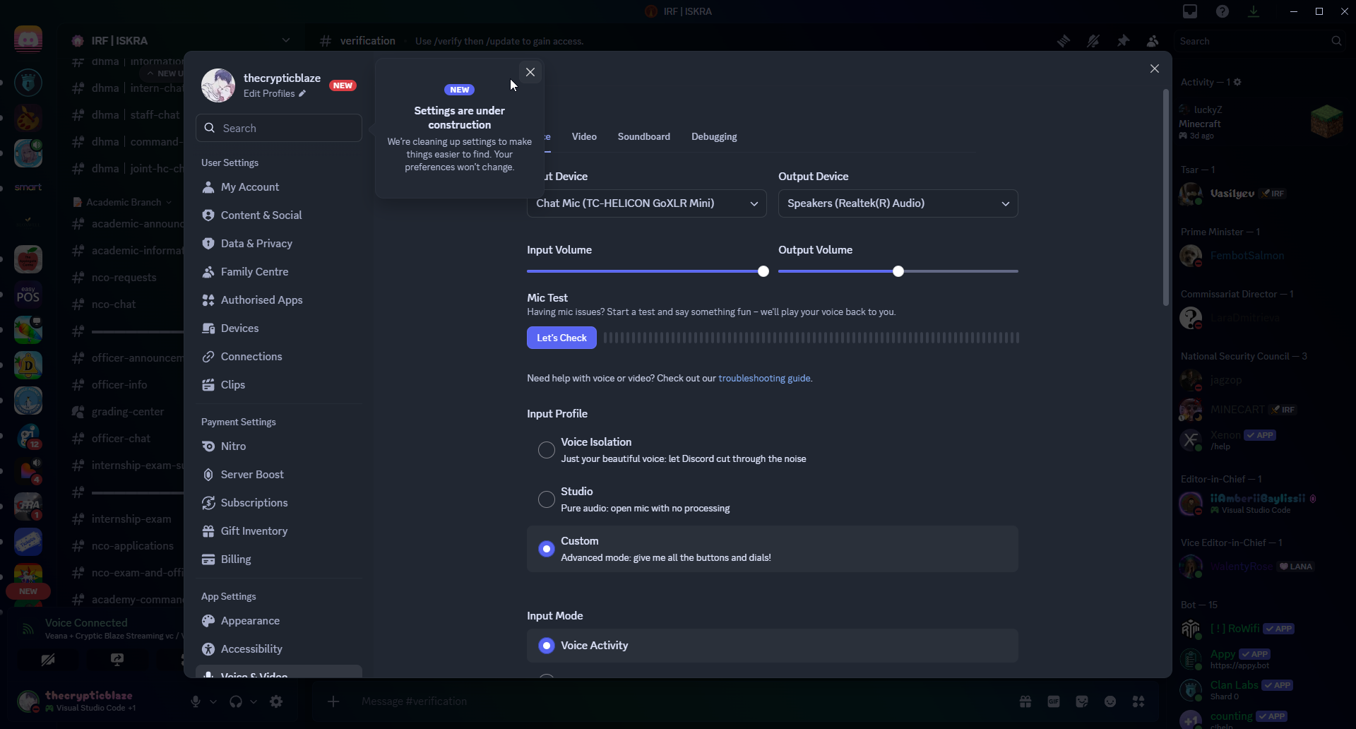
Task: Edit profile using the pencil icon
Action: point(302,93)
